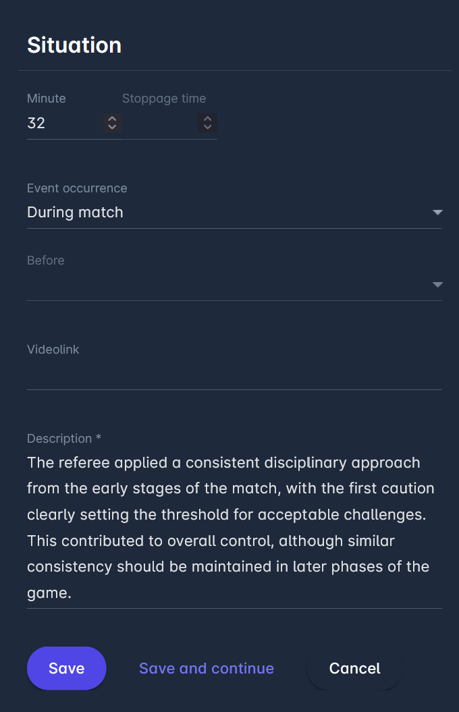Viewport: 459px width, 712px height.
Task: Click into the empty Stoppage time field
Action: (159, 123)
